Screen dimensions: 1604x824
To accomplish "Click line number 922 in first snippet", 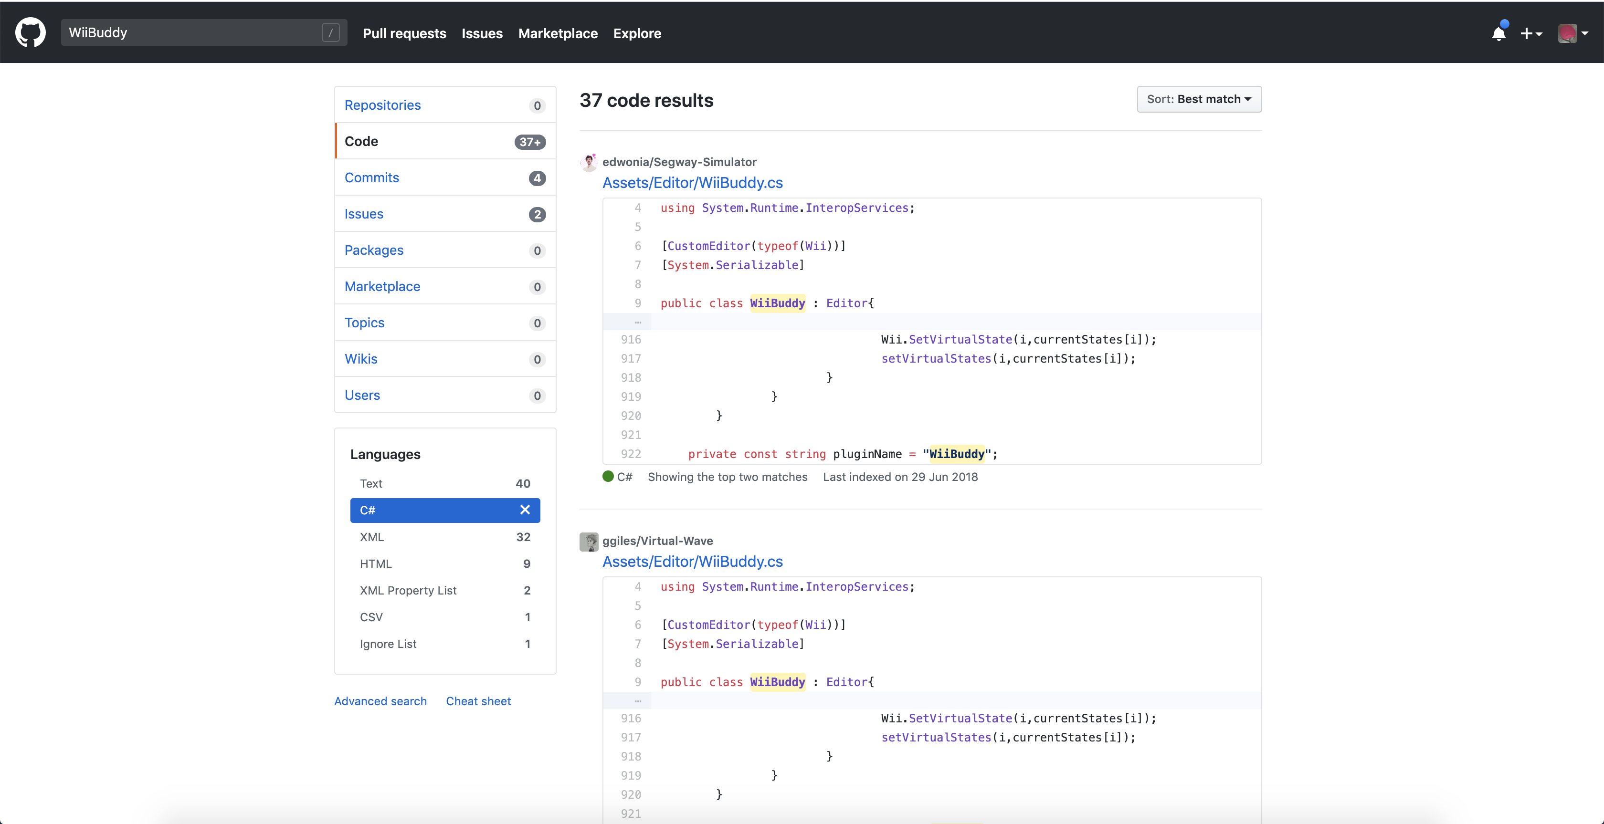I will (x=631, y=454).
